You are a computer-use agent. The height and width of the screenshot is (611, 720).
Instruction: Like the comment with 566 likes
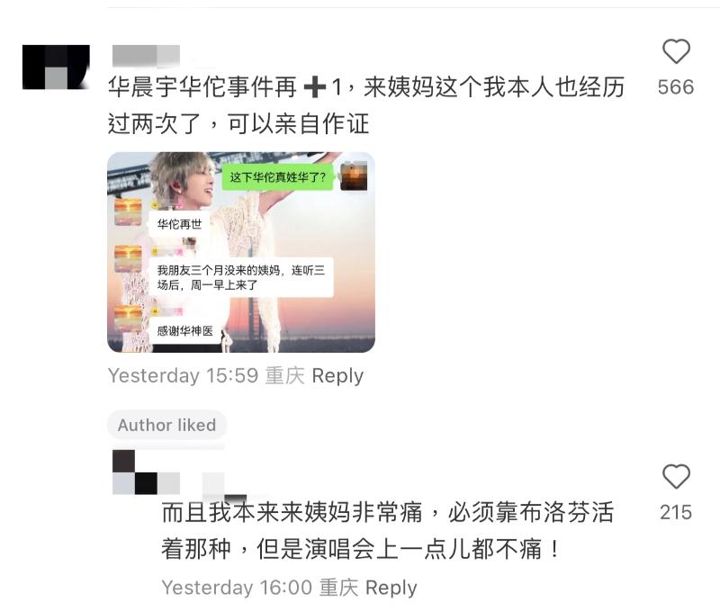(x=676, y=51)
